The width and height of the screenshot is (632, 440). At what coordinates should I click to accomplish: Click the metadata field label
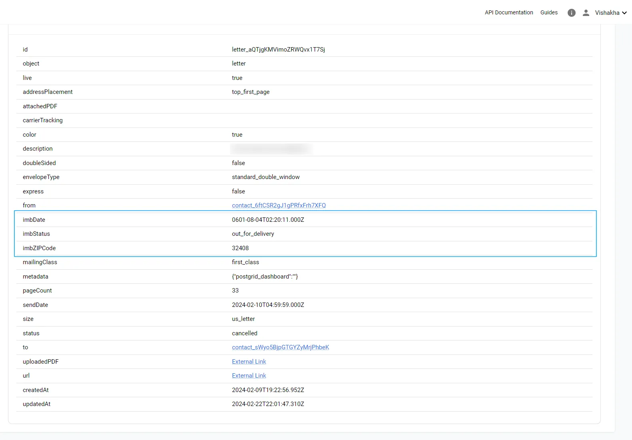click(x=36, y=277)
